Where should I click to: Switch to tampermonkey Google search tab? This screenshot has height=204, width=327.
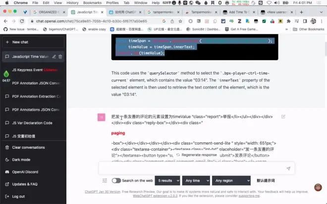[163, 12]
